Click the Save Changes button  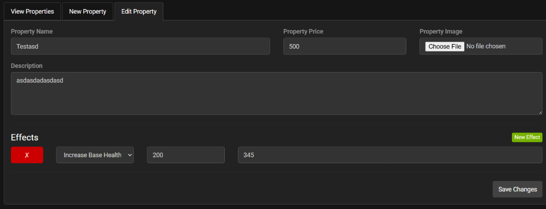517,189
